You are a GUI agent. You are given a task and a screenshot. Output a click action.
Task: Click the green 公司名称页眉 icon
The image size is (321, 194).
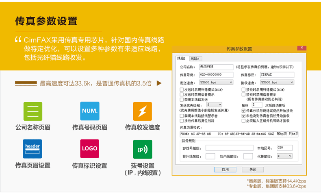(33, 111)
